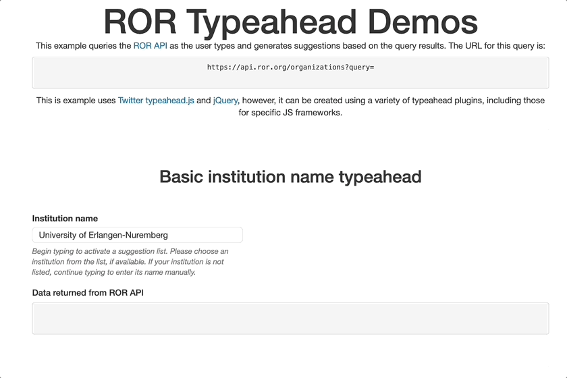Click the Institution name field label

pos(65,219)
